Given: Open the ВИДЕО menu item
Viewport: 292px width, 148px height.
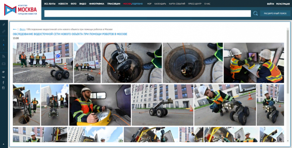Looking at the screenshot, I should click(83, 4).
